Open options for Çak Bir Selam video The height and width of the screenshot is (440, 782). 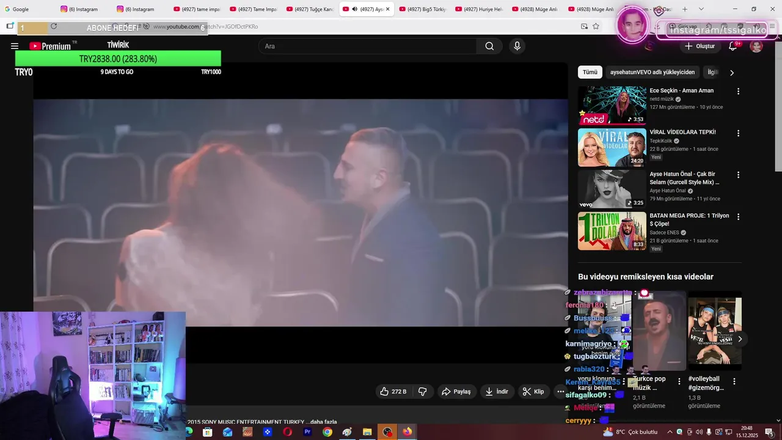[738, 175]
